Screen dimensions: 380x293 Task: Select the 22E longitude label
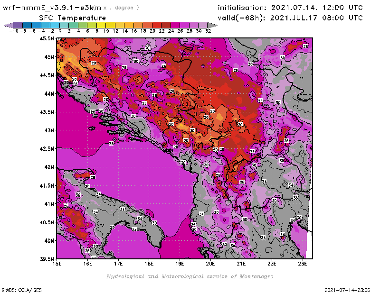[x=272, y=264]
